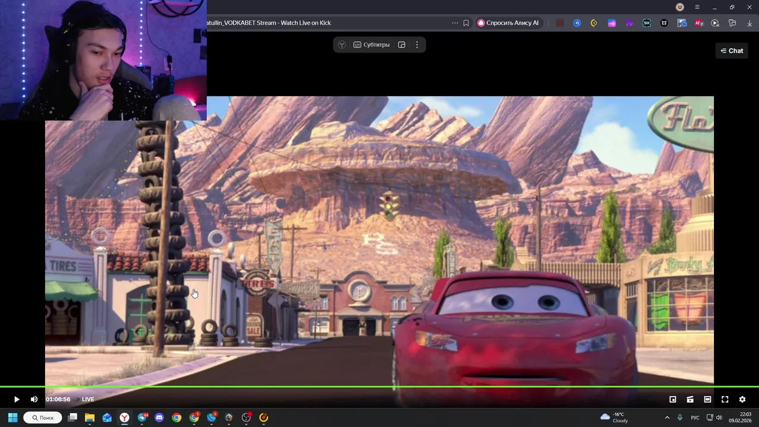
Task: Show hidden system tray icons
Action: pos(667,418)
